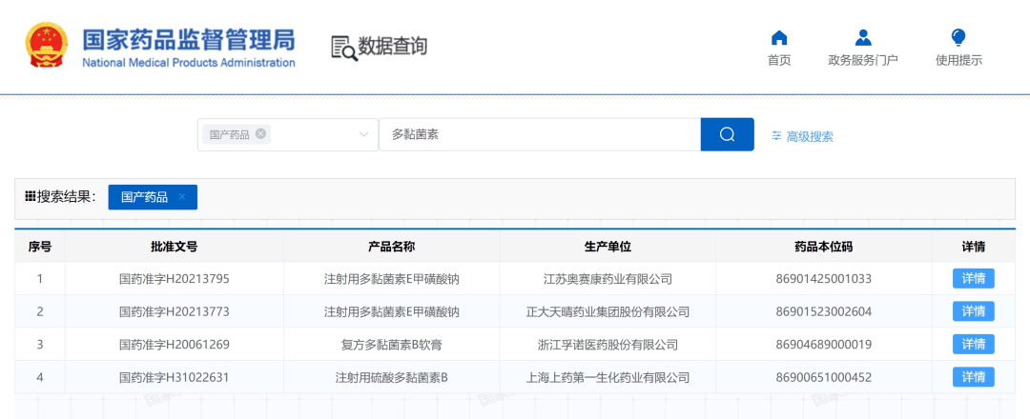
Task: Click 注射用多黏菌素E甲磺酸钠 in row 2
Action: 392,311
